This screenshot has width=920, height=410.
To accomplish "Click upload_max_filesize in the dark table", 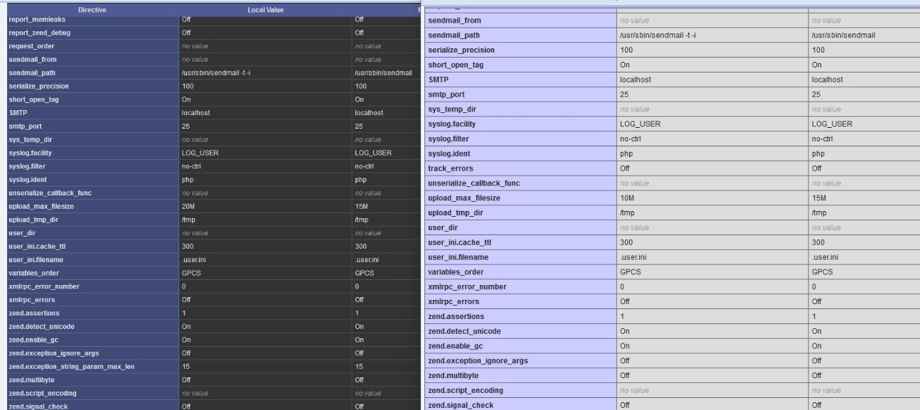I will pyautogui.click(x=41, y=205).
